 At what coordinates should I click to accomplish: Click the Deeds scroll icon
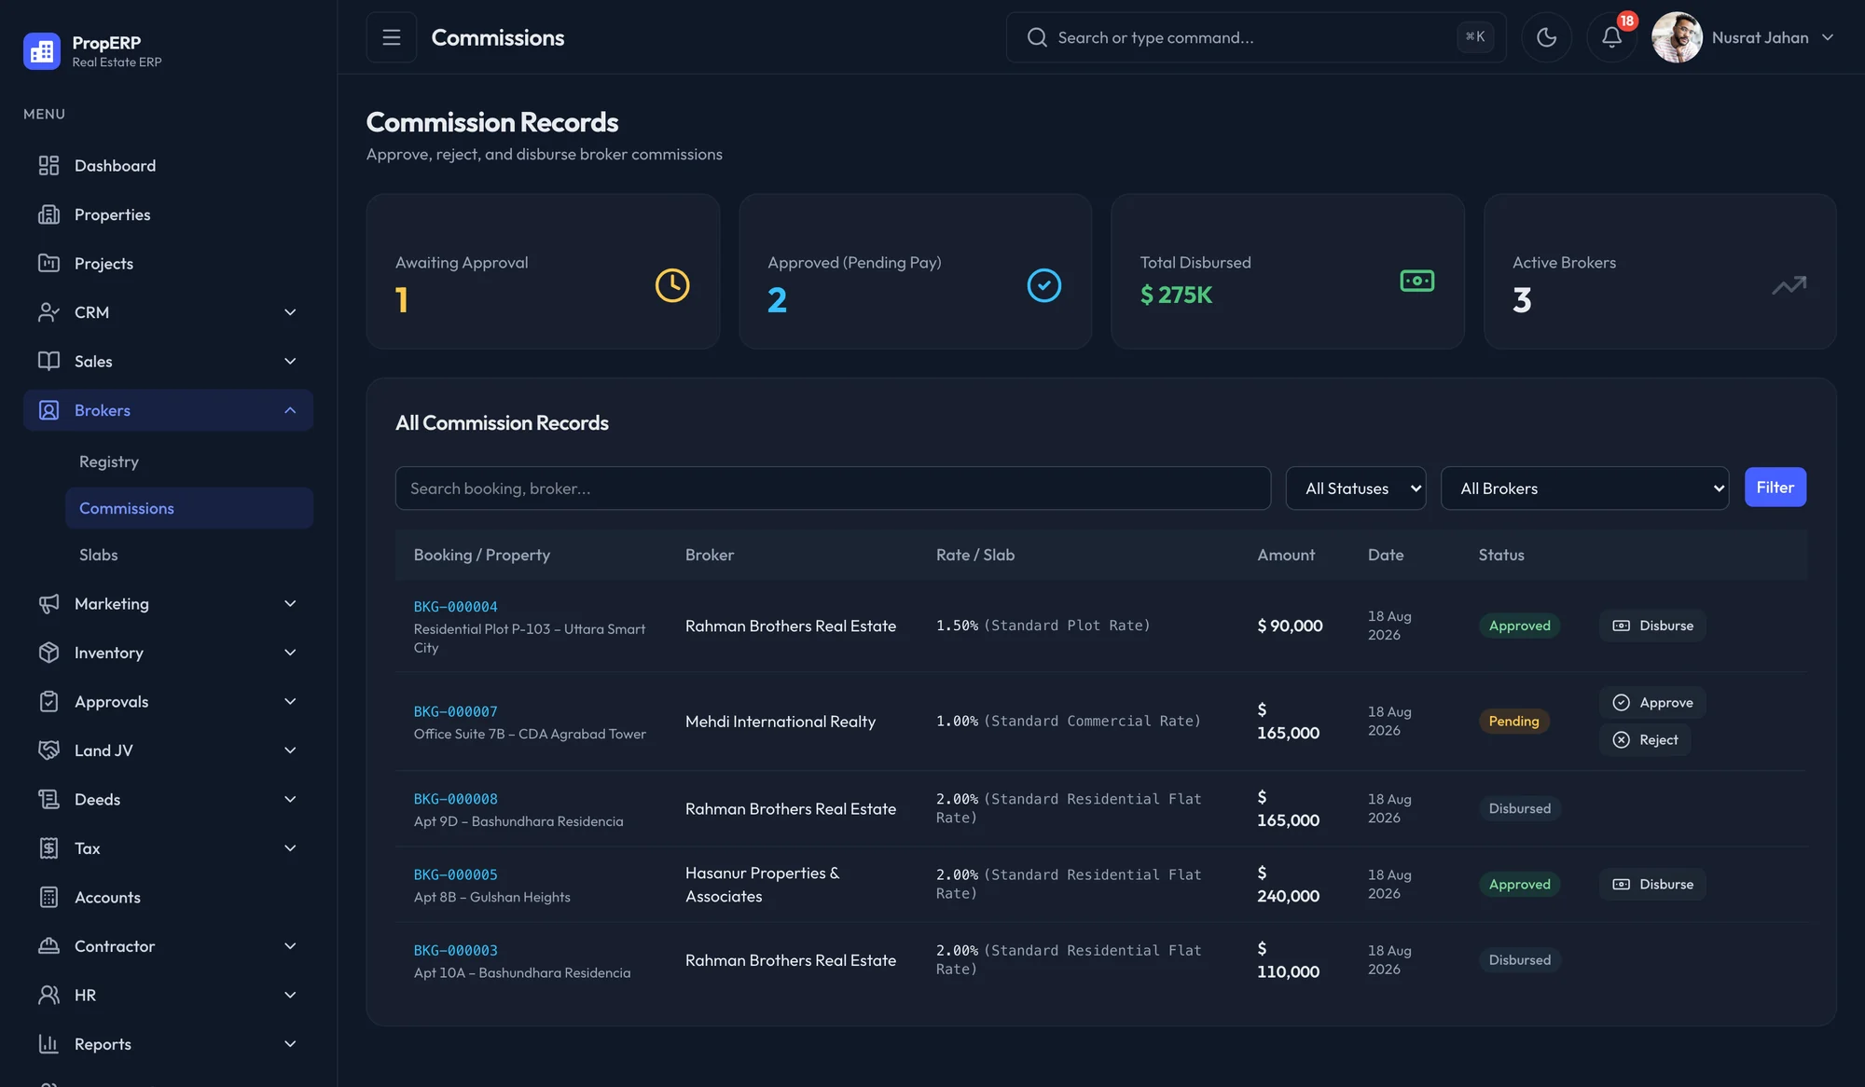coord(48,800)
